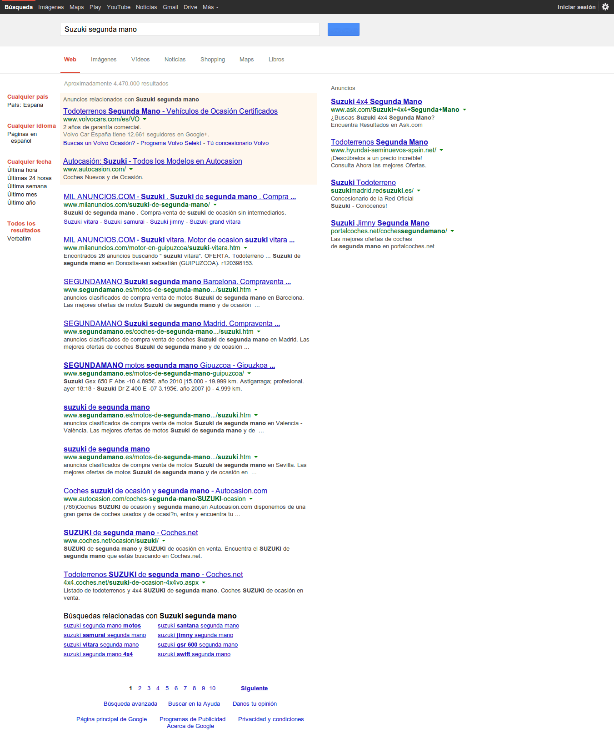Screen dimensions: 614x738
Task: Open the Suzuki samurai sitelink under Milanuncios
Action: click(124, 222)
